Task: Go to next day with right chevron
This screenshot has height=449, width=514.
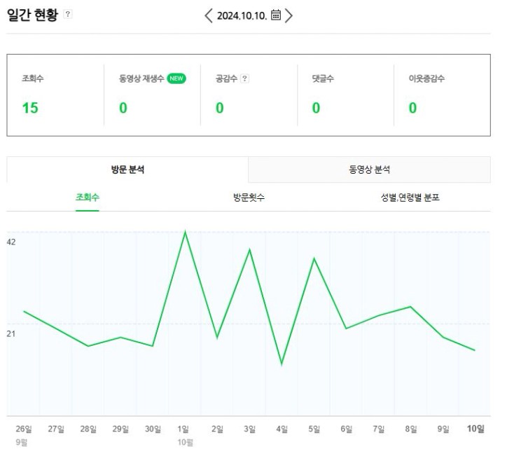Action: point(289,15)
